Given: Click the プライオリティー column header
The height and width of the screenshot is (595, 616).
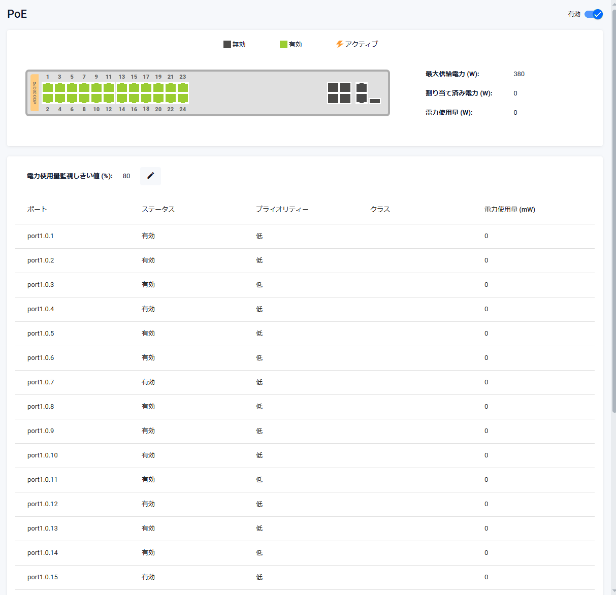Looking at the screenshot, I should 282,209.
